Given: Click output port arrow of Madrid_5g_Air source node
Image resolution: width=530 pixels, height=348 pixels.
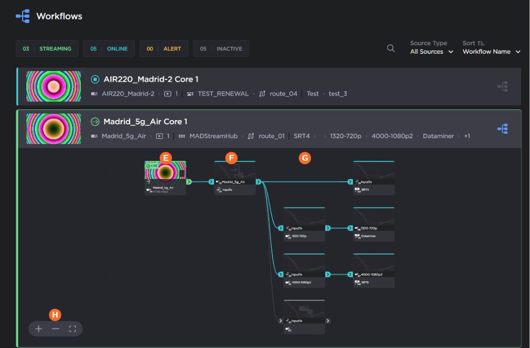Looking at the screenshot, I should click(189, 182).
